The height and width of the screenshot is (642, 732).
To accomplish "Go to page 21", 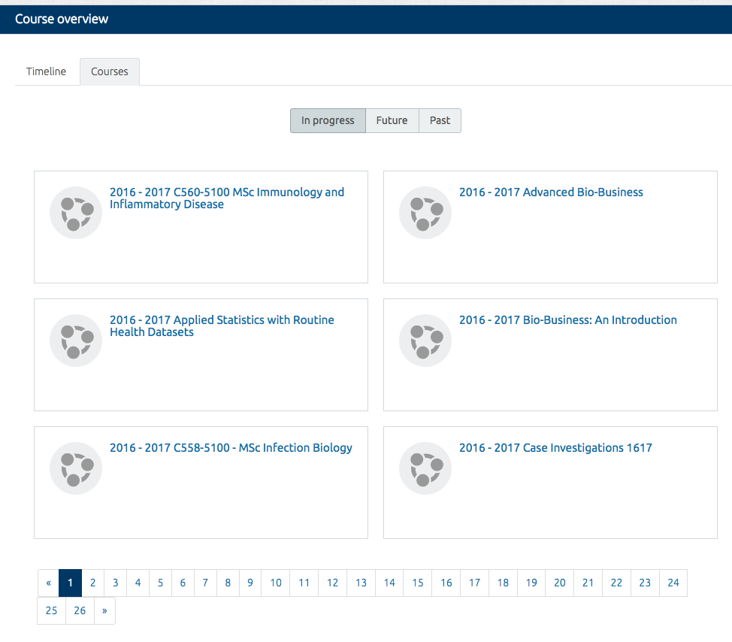I will [x=588, y=583].
